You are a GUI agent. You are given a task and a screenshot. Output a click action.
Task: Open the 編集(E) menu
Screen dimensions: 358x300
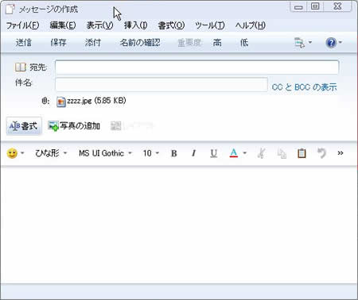tap(63, 25)
